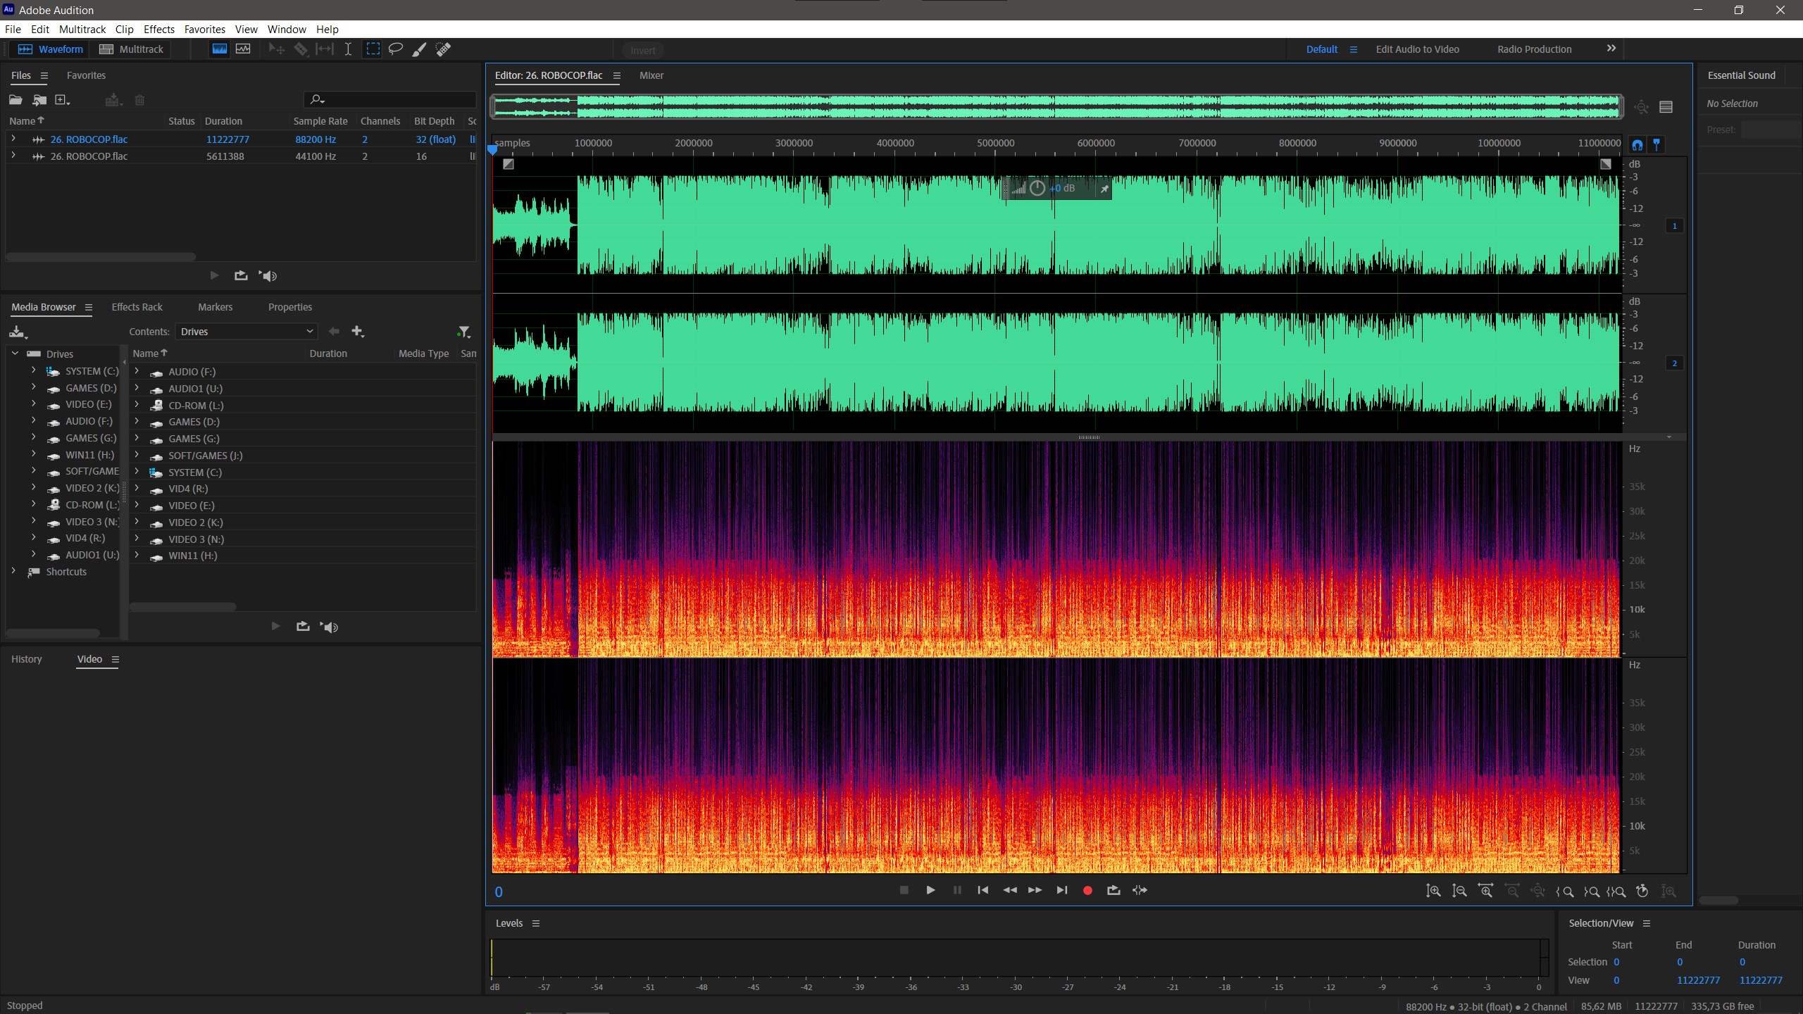Open file icon in Files panel
The height and width of the screenshot is (1014, 1803).
[15, 100]
